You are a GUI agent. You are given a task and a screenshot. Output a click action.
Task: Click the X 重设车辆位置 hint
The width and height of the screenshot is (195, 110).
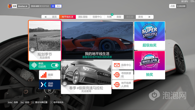[x=40, y=103]
